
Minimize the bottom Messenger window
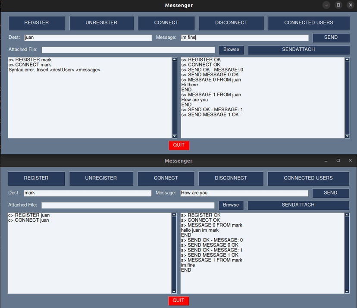(x=326, y=160)
